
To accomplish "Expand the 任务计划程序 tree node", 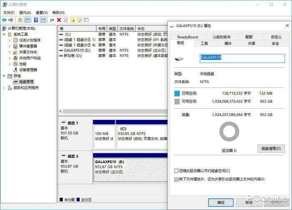I will pos(10,40).
